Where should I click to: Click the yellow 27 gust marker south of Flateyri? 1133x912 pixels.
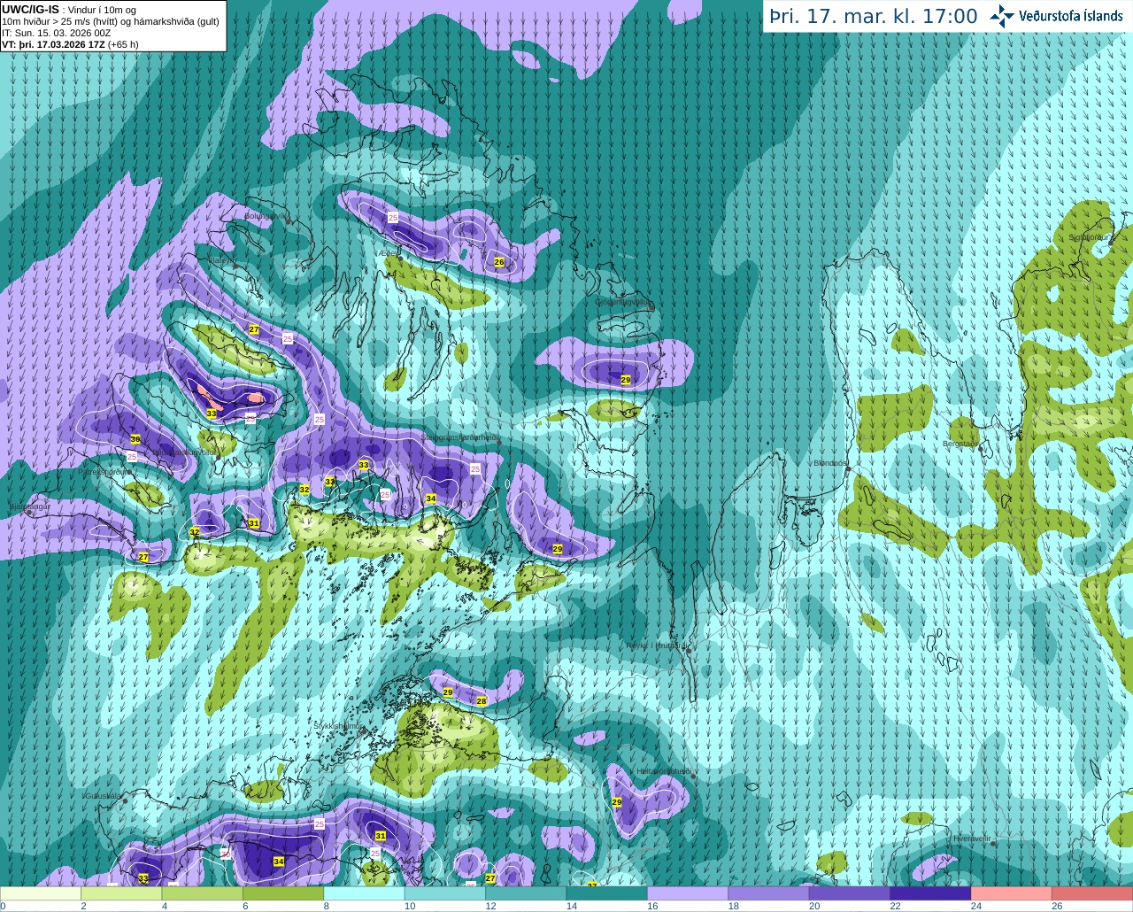254,328
